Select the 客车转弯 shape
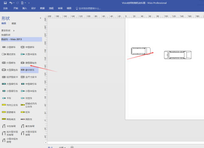Screen dimensions: 204x148 [28, 126]
